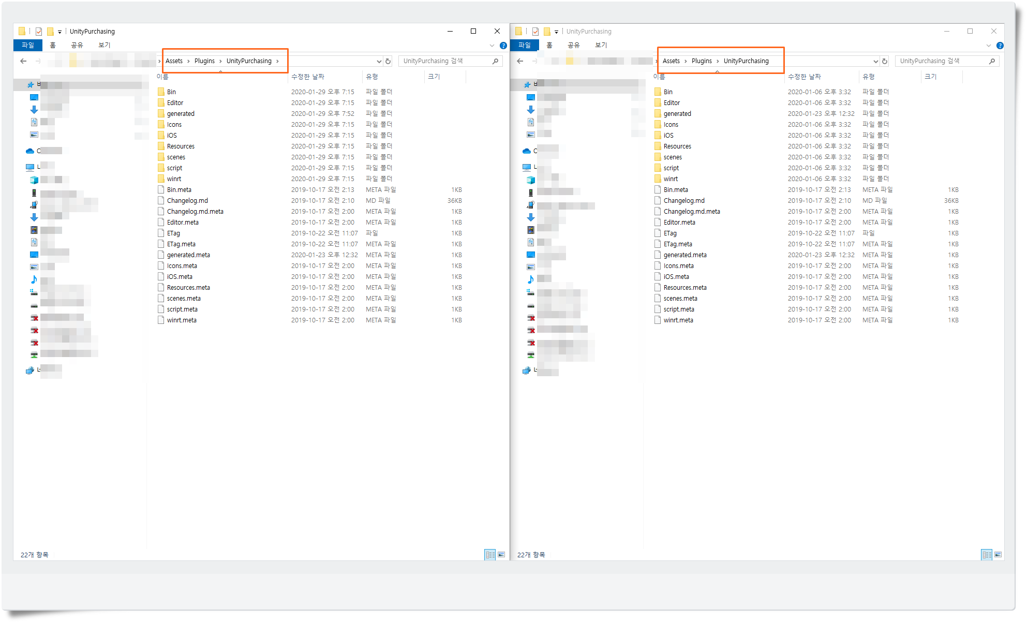The height and width of the screenshot is (622, 1027).
Task: Switch right window to large icons view
Action: [x=998, y=555]
